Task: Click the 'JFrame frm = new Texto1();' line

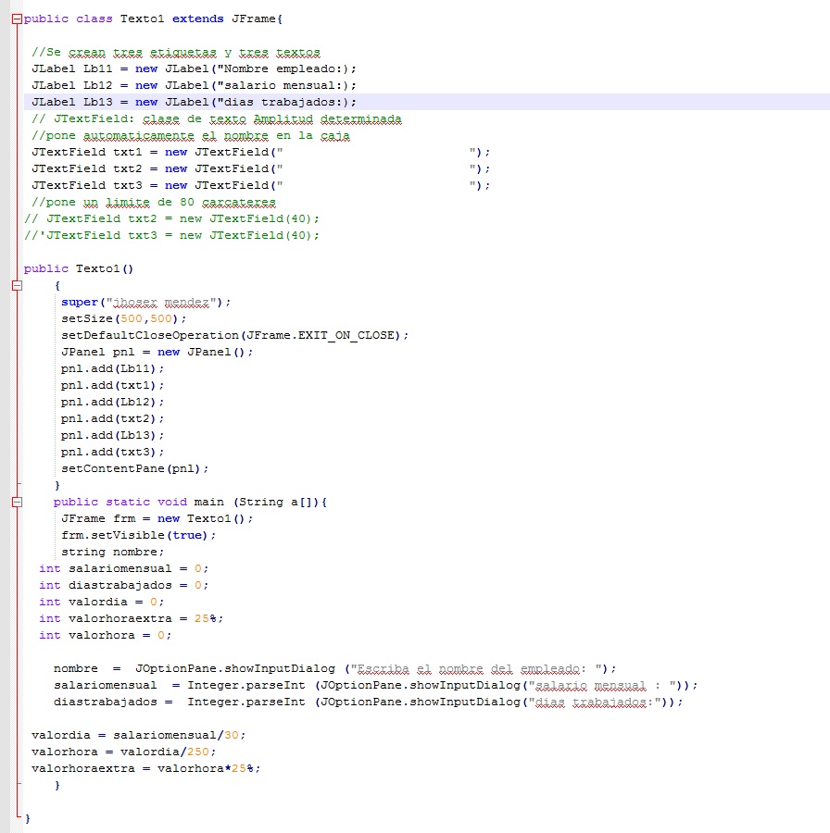Action: (157, 518)
